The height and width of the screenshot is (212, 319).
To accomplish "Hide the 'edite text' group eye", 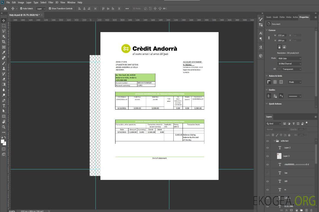I will [268, 141].
